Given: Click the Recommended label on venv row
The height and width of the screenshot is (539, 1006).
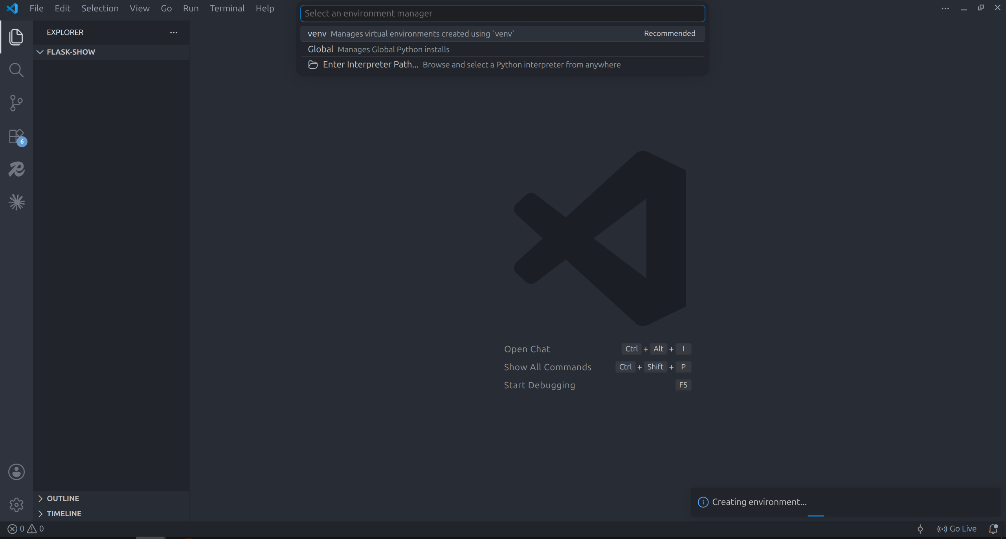Looking at the screenshot, I should [x=670, y=34].
